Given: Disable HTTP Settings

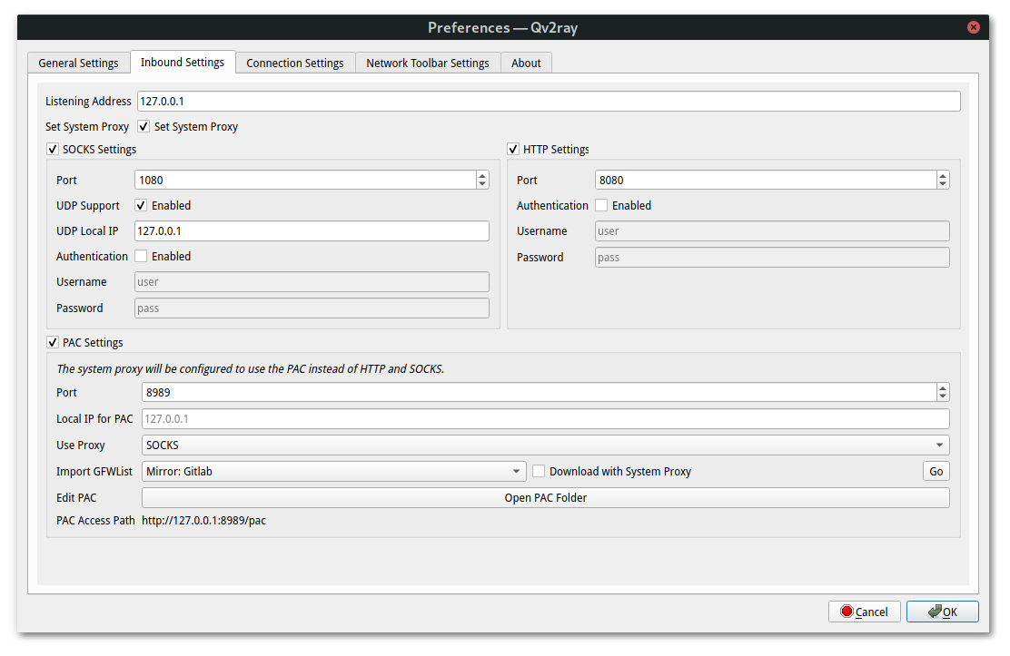Looking at the screenshot, I should coord(513,149).
